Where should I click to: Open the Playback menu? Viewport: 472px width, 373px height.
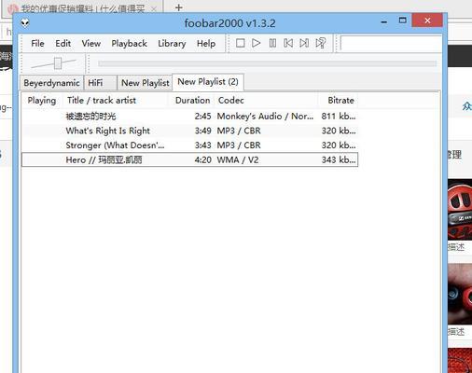click(129, 44)
